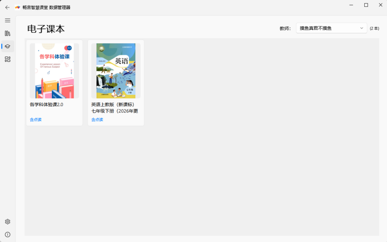Click the title 各学科体验课2.0
The height and width of the screenshot is (242, 387).
click(46, 105)
